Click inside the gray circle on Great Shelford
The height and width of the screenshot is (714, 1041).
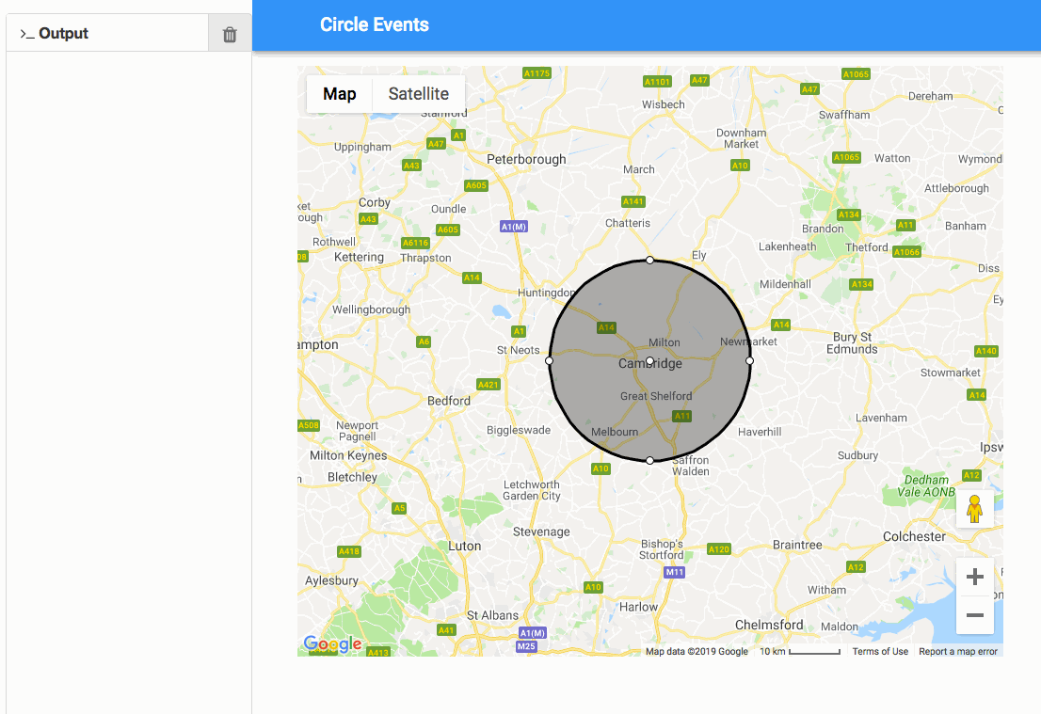coord(656,396)
